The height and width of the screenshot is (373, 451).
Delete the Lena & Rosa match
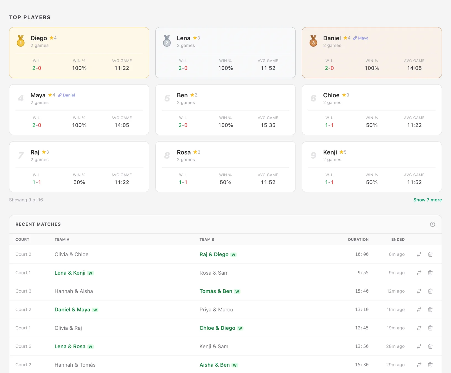(x=430, y=346)
